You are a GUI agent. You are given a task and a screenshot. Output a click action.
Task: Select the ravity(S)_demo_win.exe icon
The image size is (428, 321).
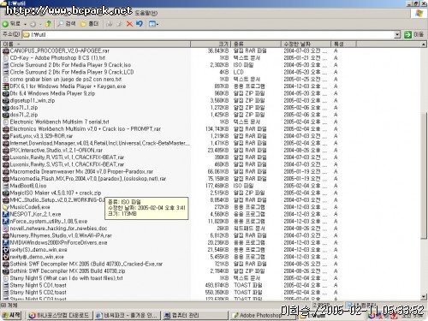click(x=5, y=250)
